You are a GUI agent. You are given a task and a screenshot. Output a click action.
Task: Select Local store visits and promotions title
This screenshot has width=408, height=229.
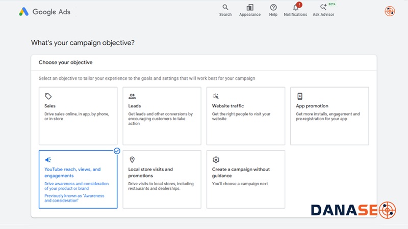click(150, 173)
